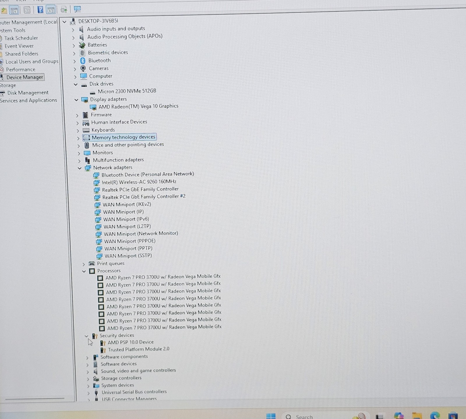Click the Sound, video and game controllers icon
The image size is (466, 419).
95,372
